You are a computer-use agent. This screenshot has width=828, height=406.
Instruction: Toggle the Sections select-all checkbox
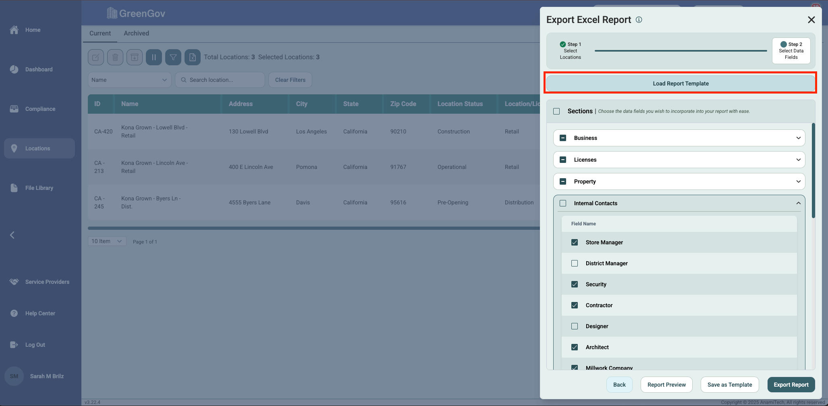click(x=556, y=111)
